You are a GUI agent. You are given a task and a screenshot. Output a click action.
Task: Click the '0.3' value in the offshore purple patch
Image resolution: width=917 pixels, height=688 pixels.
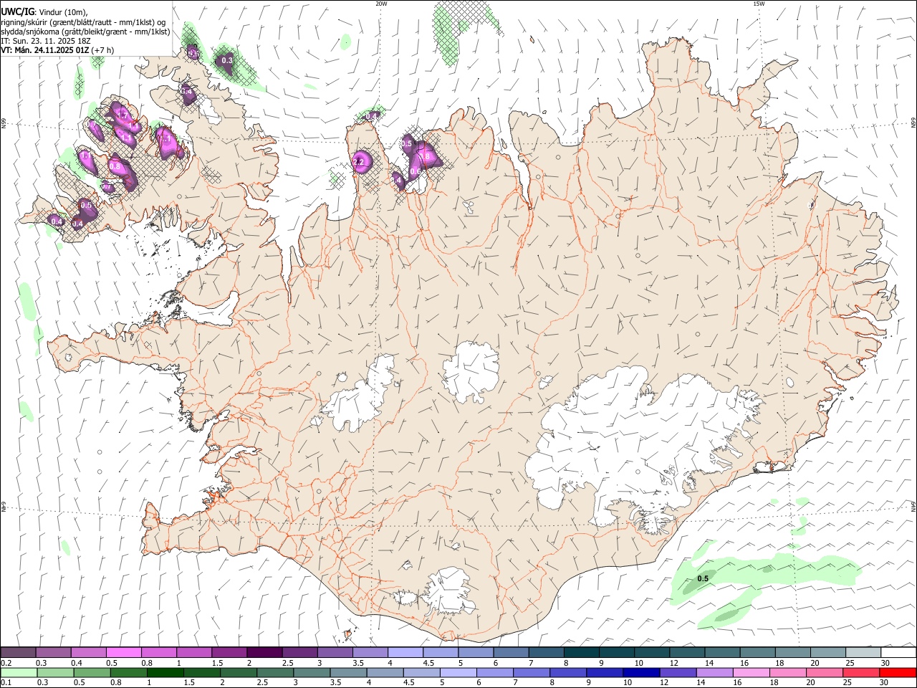click(x=227, y=61)
